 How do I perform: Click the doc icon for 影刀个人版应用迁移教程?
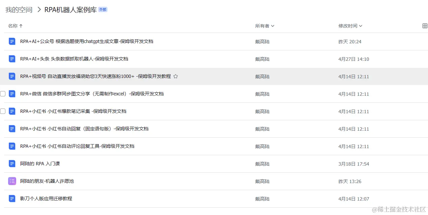(12, 199)
